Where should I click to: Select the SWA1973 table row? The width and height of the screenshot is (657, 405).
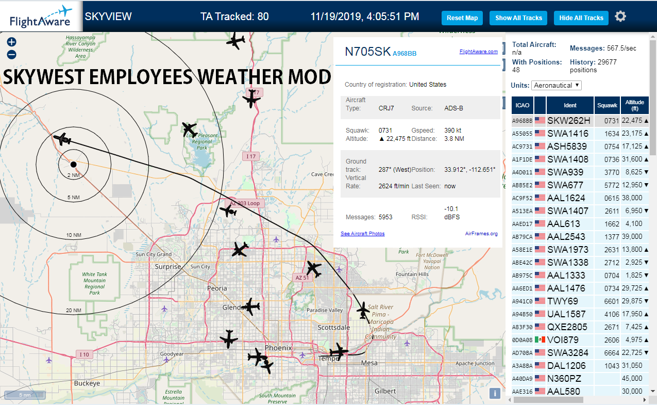[x=581, y=250]
